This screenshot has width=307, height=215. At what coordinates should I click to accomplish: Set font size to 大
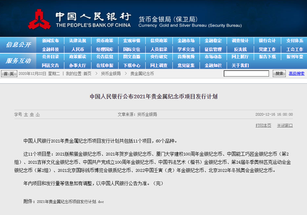[x=26, y=114]
